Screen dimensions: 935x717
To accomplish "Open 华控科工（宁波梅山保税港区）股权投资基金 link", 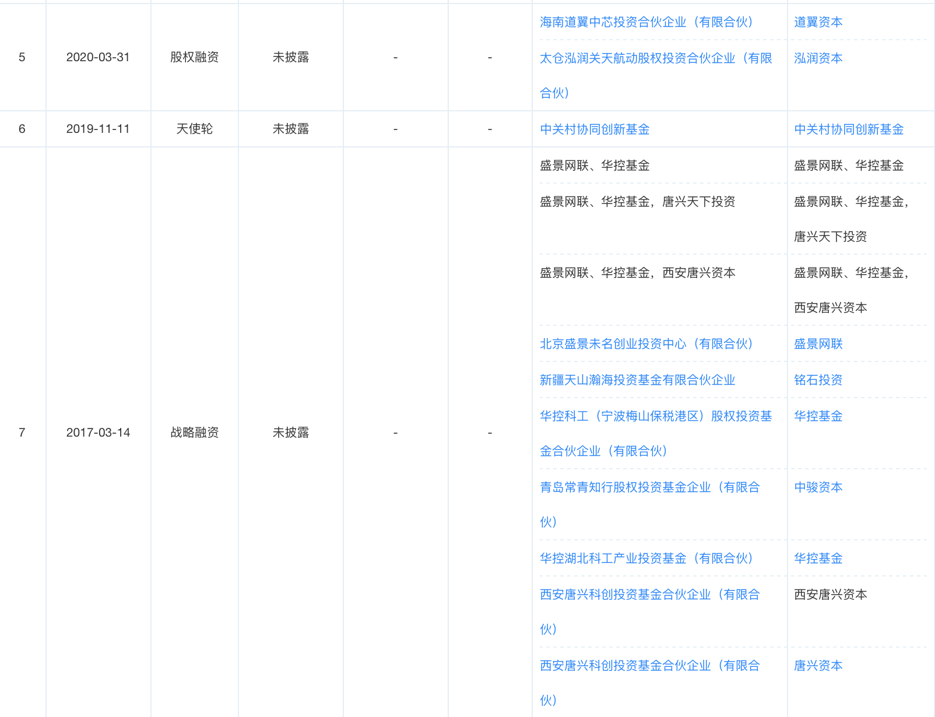I will tap(655, 416).
